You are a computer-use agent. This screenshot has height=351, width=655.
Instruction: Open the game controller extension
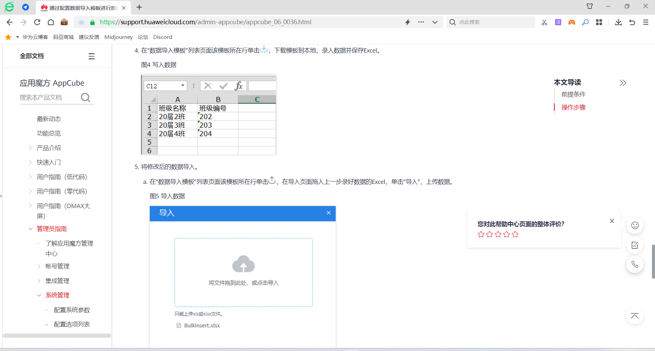[572, 22]
